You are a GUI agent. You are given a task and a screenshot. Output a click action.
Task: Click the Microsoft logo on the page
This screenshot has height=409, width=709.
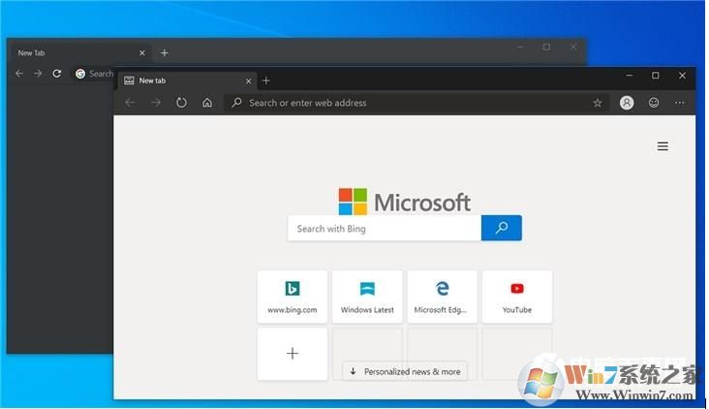405,202
